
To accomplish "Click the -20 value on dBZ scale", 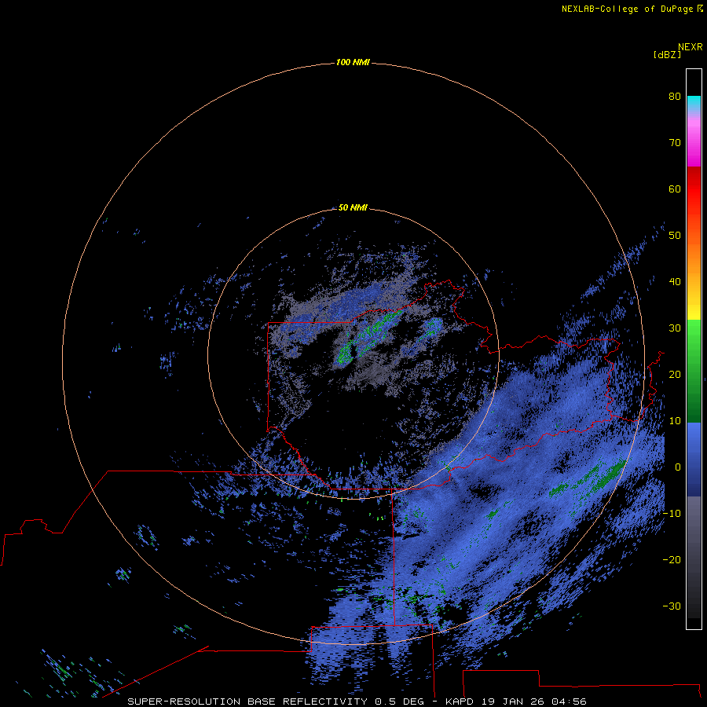I will tap(672, 559).
